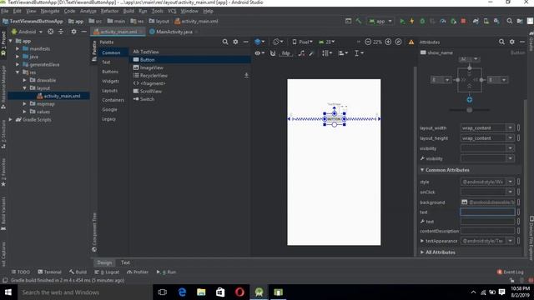The image size is (534, 300).
Task: Collapse the Common Attributes section
Action: tap(422, 170)
